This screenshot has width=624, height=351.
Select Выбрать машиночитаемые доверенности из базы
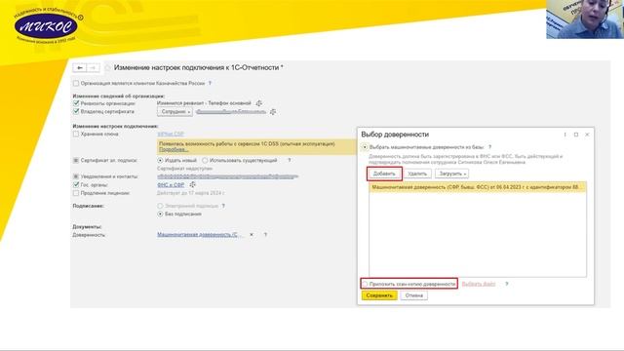[365, 147]
